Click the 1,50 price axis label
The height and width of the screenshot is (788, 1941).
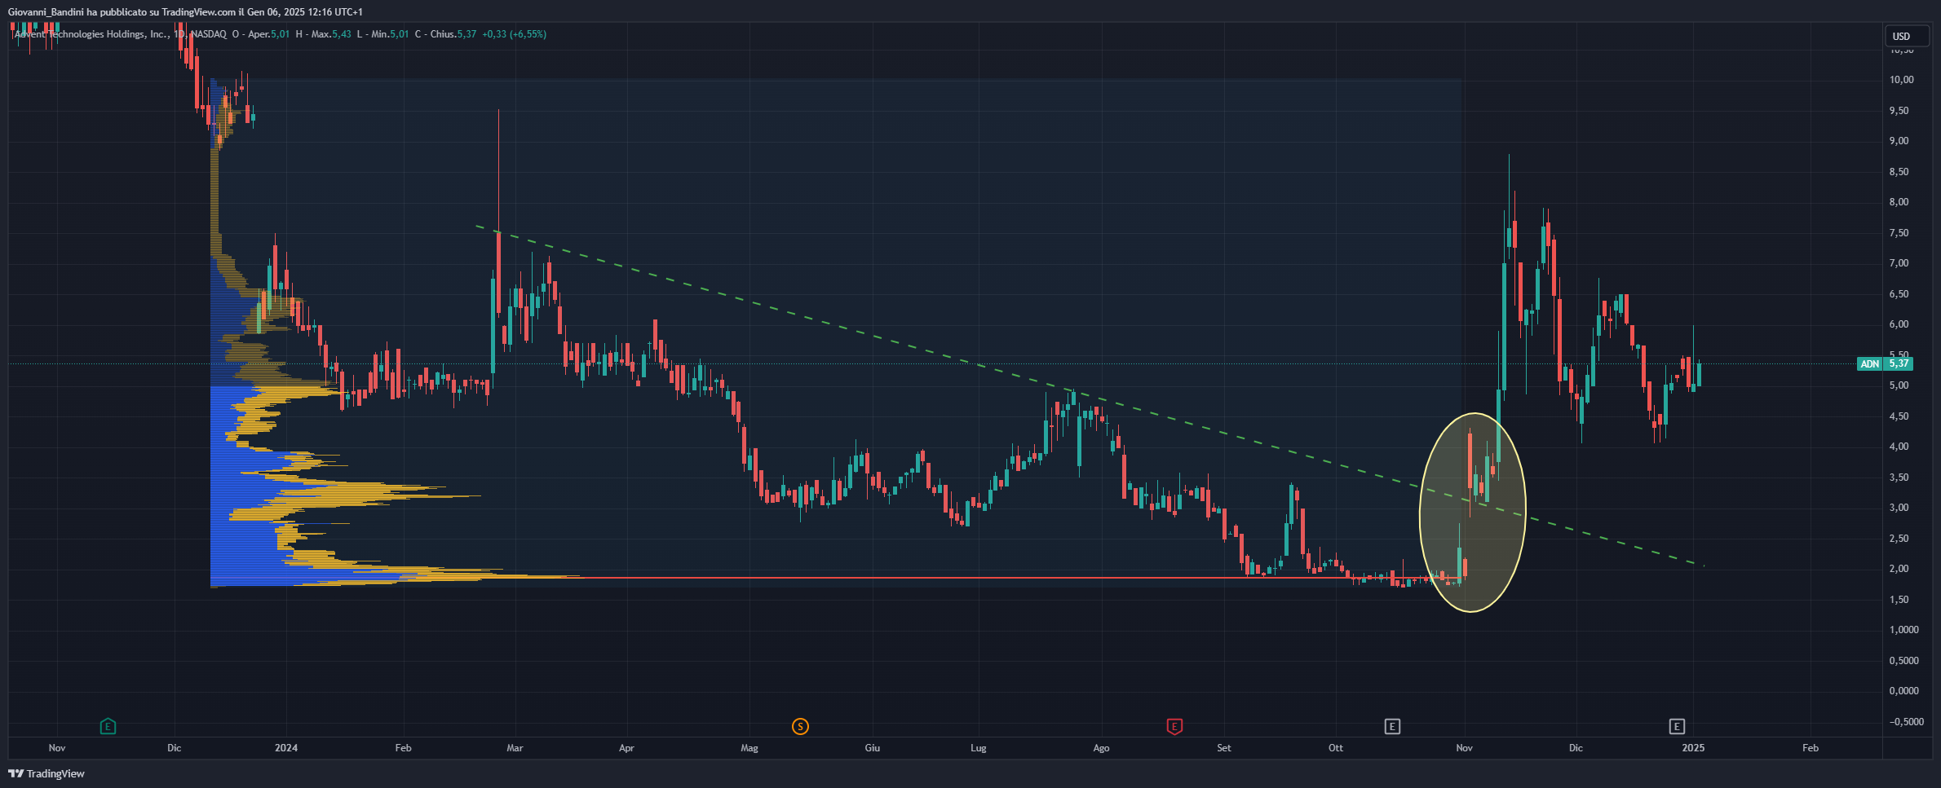[x=1899, y=600]
